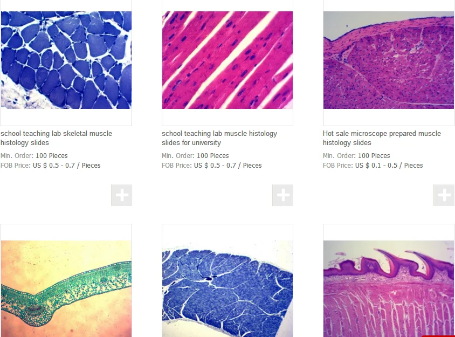Open pink tongue papillae slide thumbnail

(389, 288)
